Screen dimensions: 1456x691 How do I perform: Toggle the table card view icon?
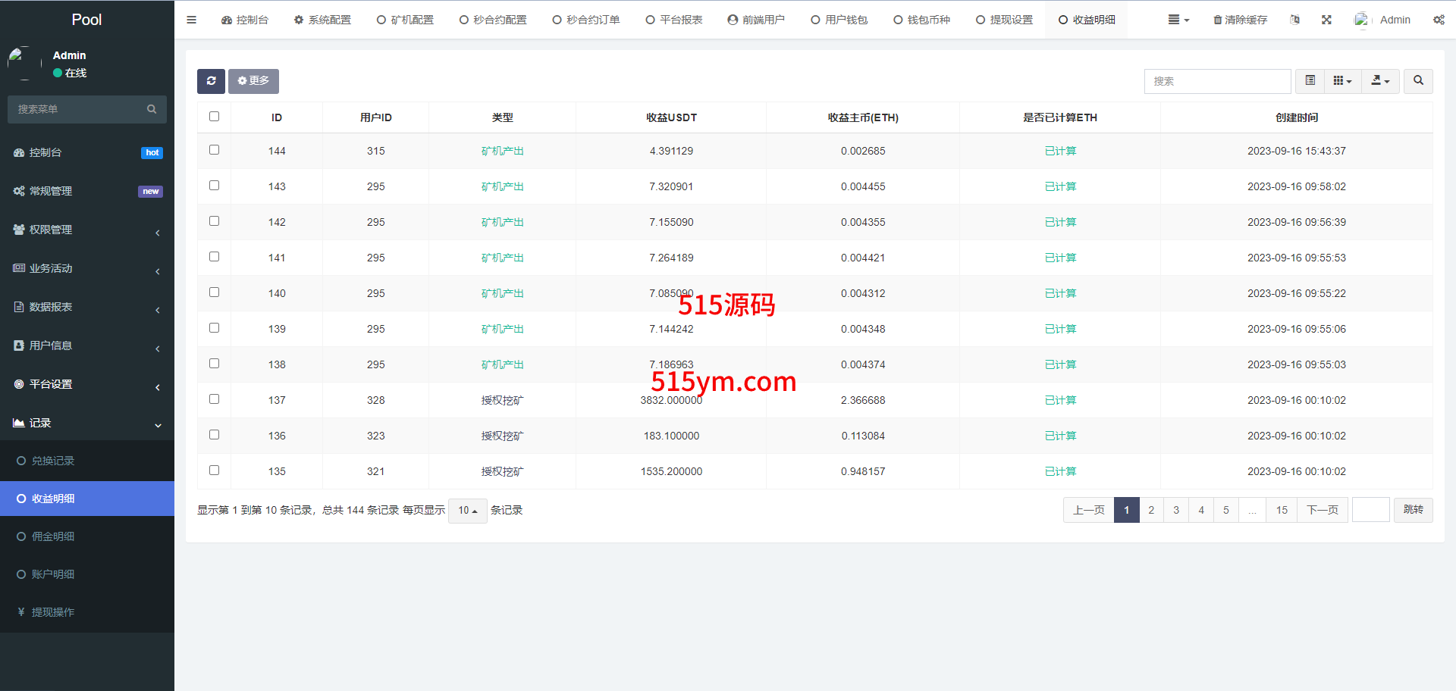click(x=1310, y=81)
